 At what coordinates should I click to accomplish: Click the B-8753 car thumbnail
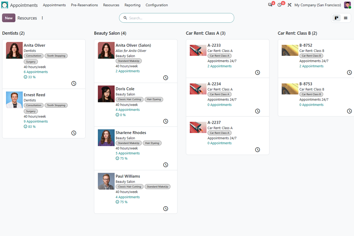(290, 89)
